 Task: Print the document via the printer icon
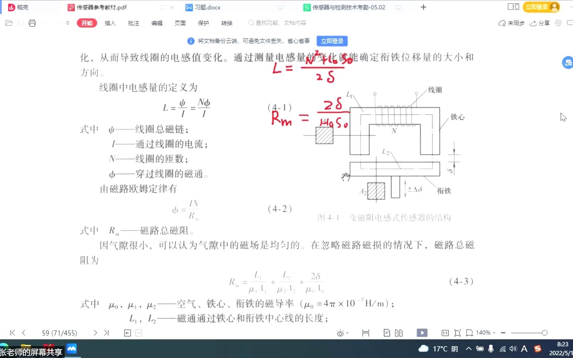tap(32, 23)
